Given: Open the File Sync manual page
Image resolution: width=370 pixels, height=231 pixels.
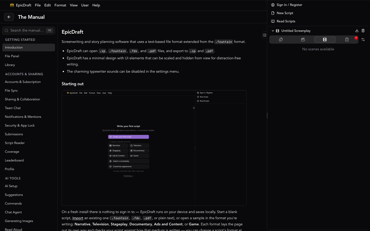Looking at the screenshot, I should pos(29,91).
